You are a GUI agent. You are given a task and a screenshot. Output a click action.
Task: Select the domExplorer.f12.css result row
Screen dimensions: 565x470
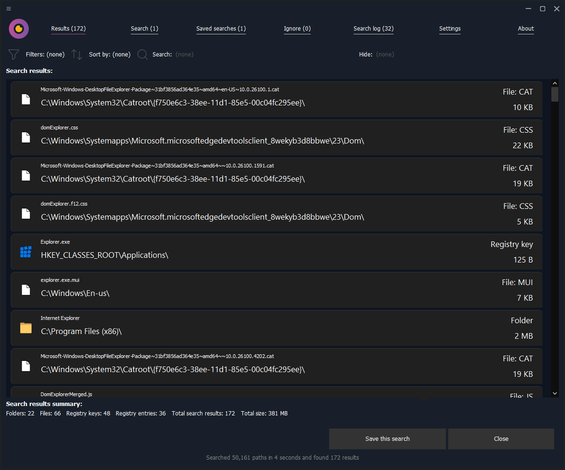(276, 214)
